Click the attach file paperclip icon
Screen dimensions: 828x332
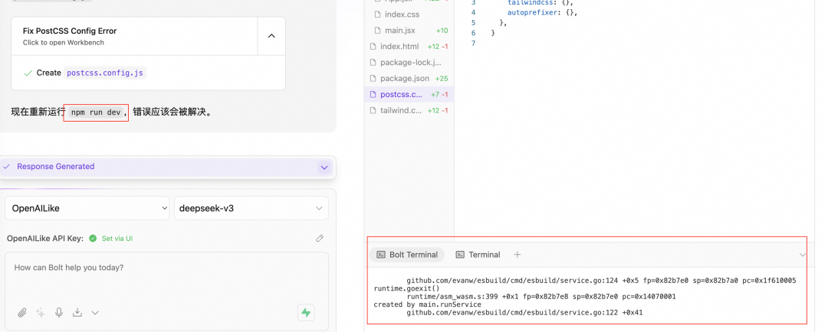[x=22, y=312]
